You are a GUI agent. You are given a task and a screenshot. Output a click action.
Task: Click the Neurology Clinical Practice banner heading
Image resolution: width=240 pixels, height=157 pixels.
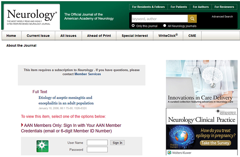pyautogui.click(x=201, y=120)
